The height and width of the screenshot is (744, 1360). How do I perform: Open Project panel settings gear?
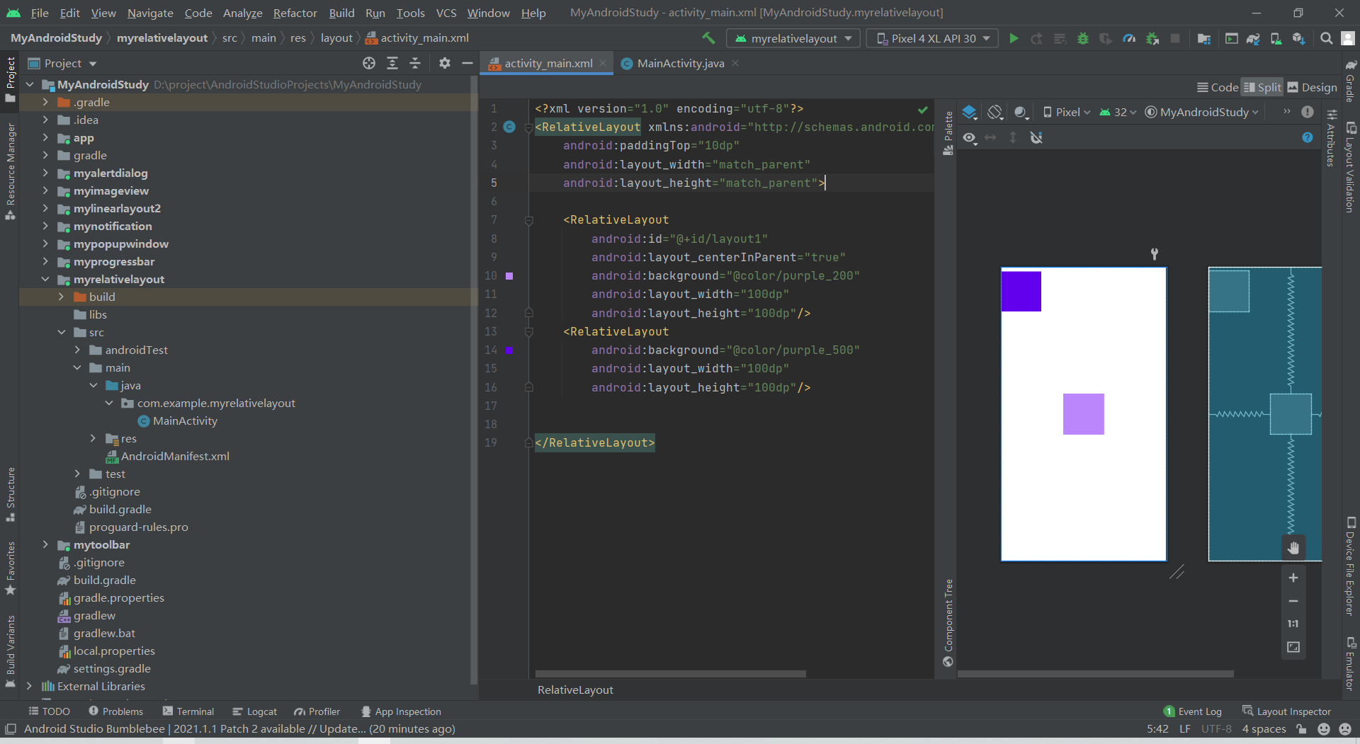tap(444, 63)
